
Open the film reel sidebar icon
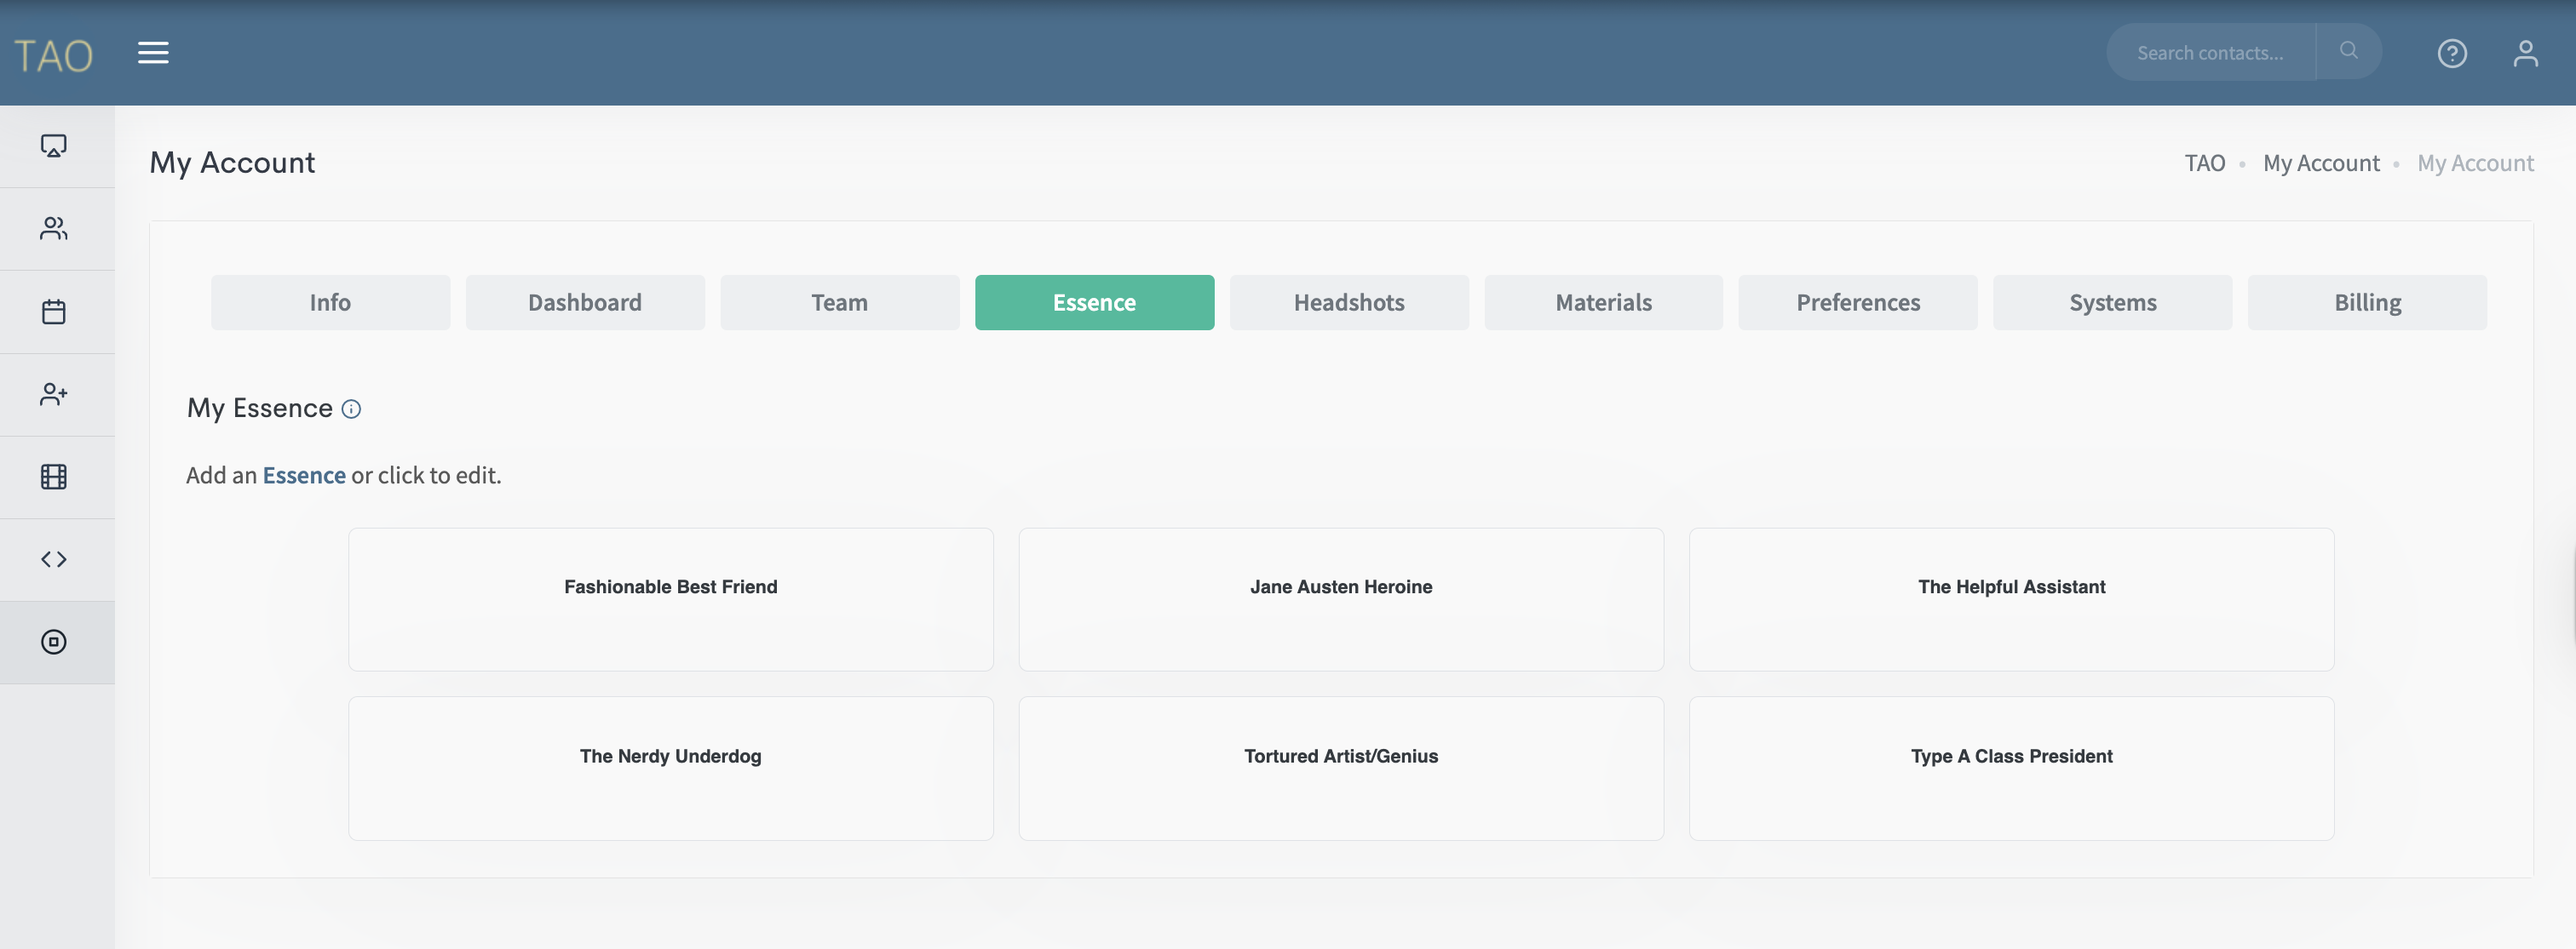pos(54,477)
